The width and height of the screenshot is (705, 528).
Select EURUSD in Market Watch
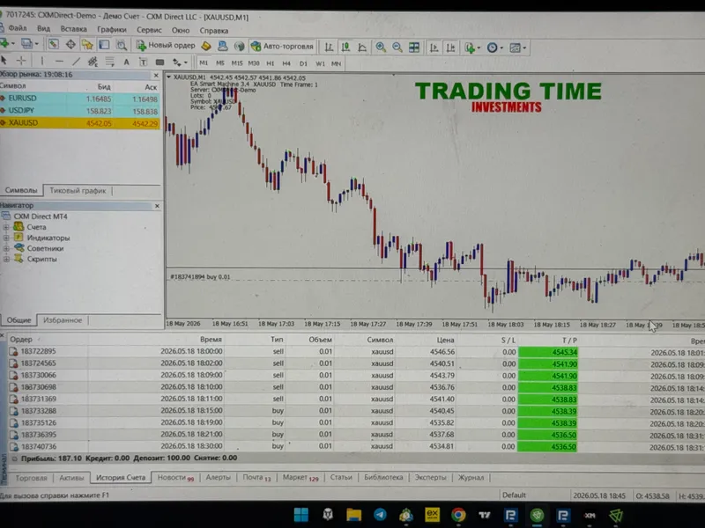click(x=80, y=99)
